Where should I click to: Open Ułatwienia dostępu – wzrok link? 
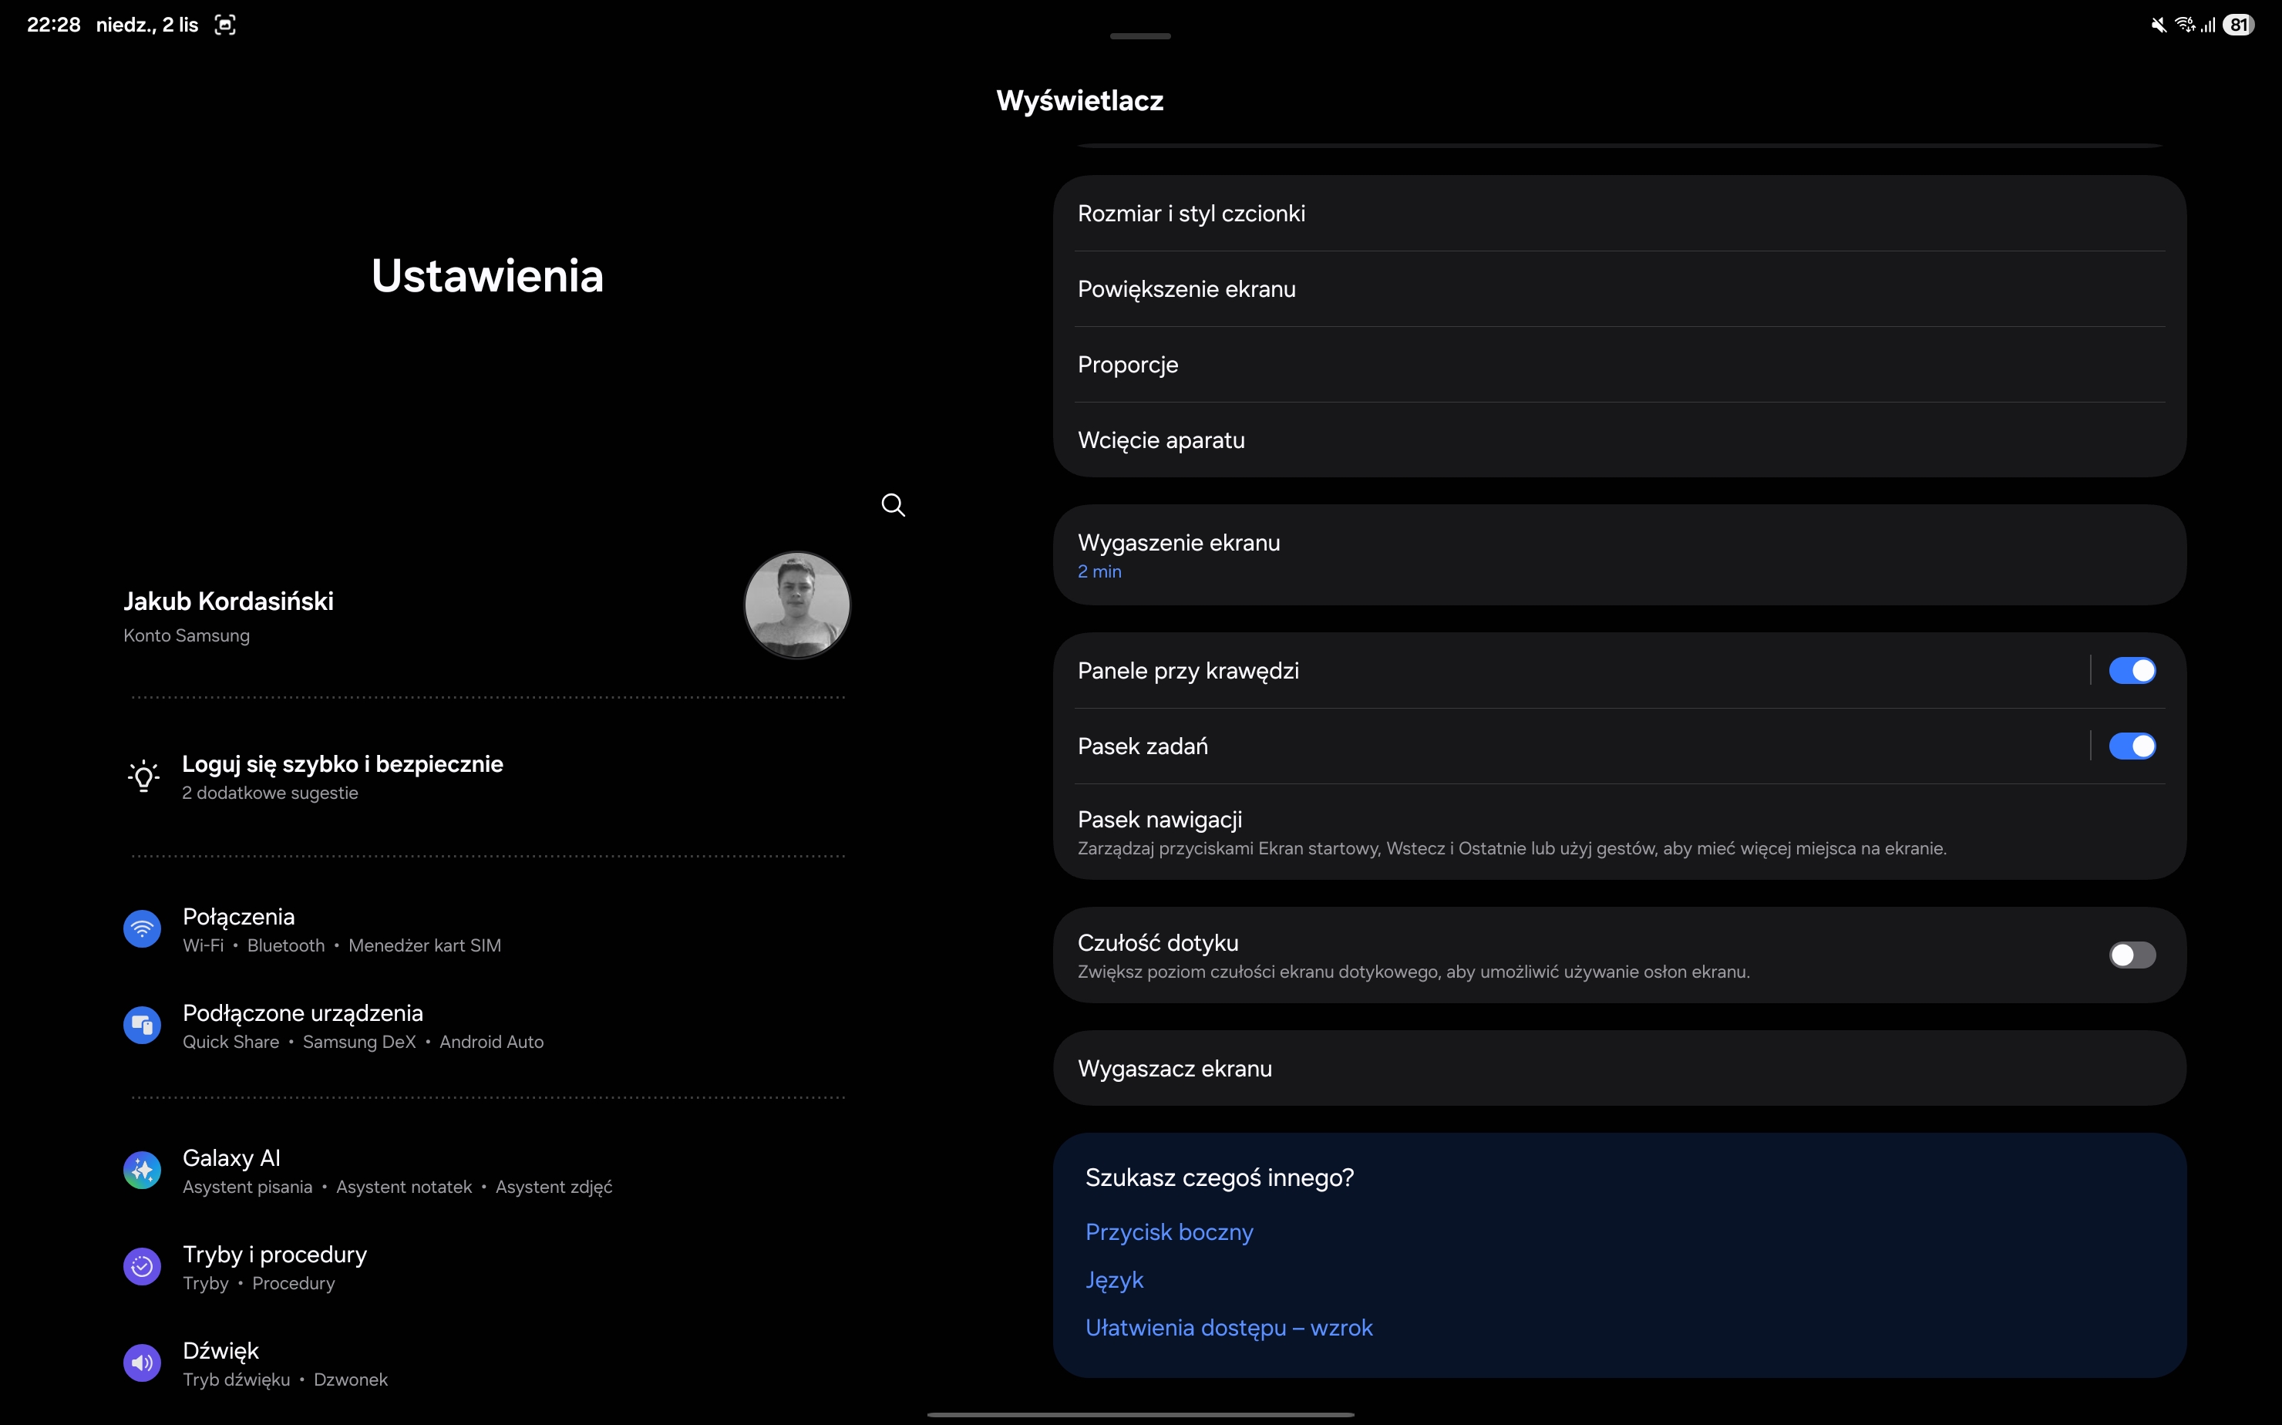pyautogui.click(x=1229, y=1328)
